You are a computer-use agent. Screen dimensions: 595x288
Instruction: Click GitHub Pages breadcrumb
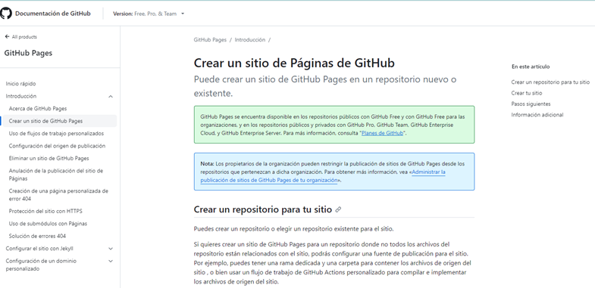pyautogui.click(x=210, y=40)
